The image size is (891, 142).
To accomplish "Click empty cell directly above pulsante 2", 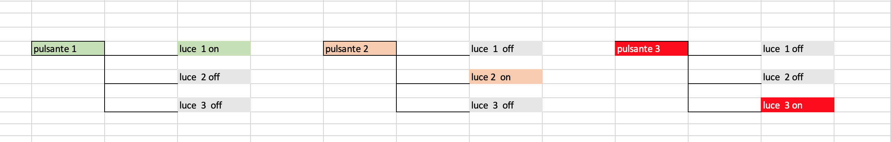I will [360, 34].
